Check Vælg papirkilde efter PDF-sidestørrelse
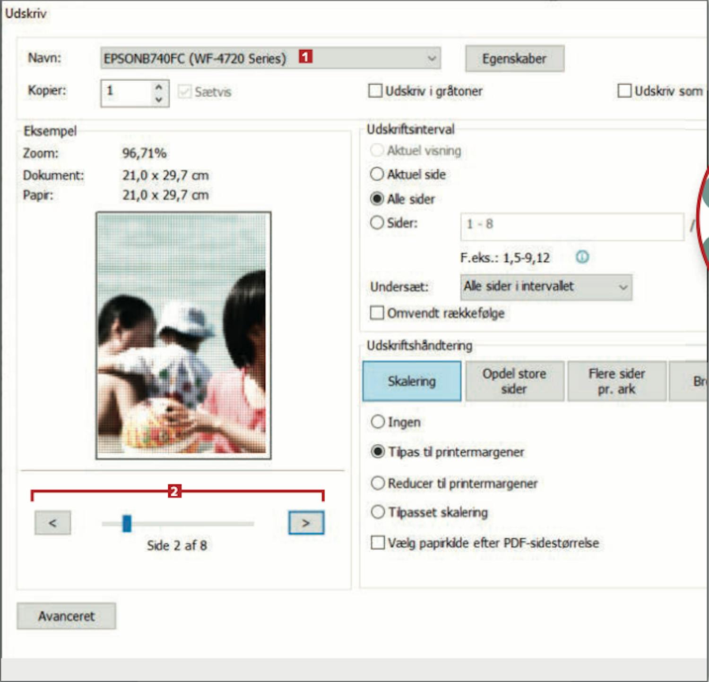Viewport: 709px width, 682px height. click(378, 543)
